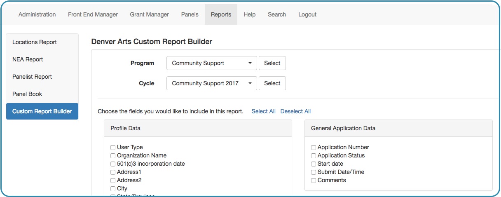Screen dimensions: 501x197
Task: Check the User Type checkbox
Action: click(x=113, y=148)
